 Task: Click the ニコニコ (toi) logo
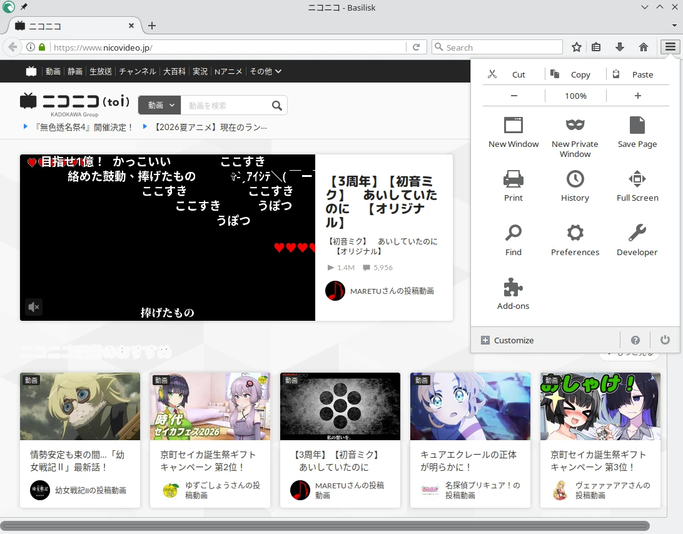[75, 104]
